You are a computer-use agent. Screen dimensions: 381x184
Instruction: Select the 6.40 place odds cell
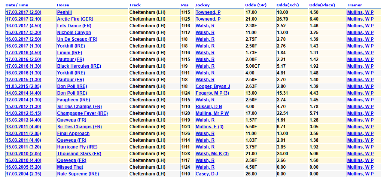[327, 19]
